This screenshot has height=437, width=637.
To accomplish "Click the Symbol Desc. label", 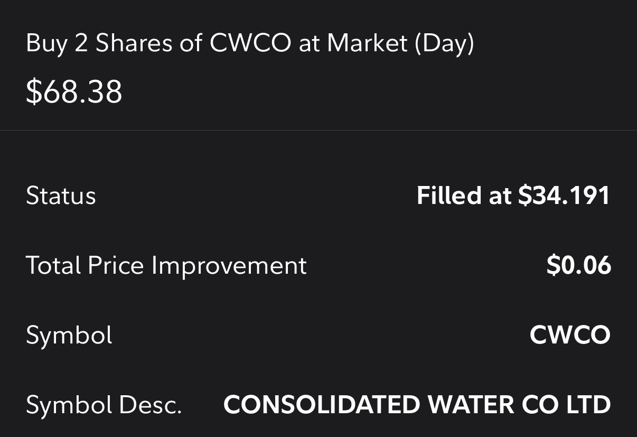I will tap(104, 405).
